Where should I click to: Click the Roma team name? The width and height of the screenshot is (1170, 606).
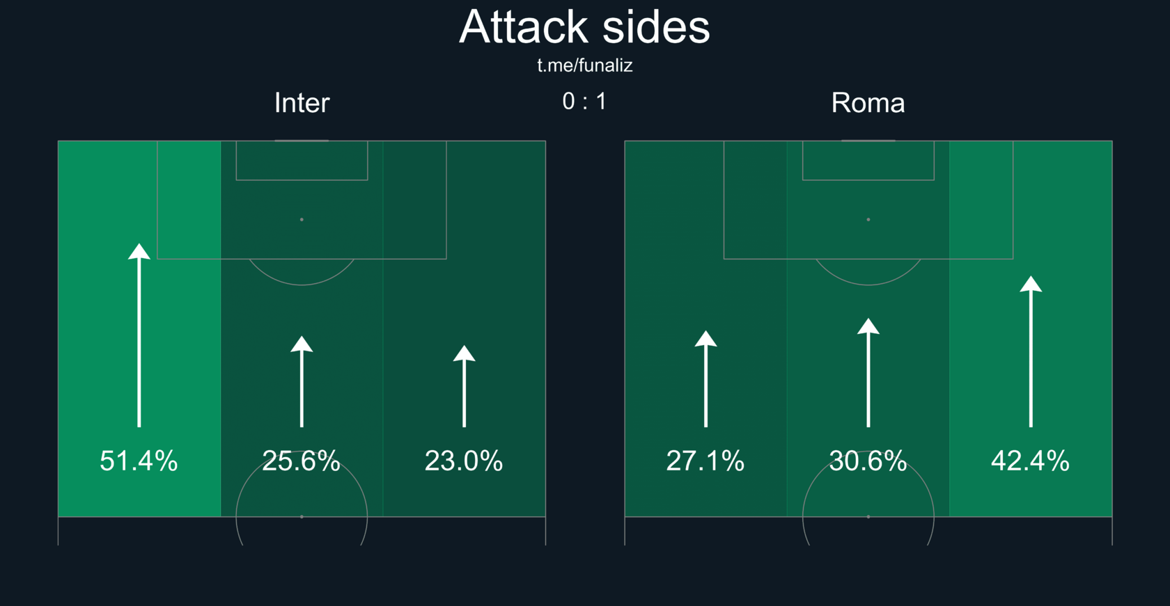868,103
